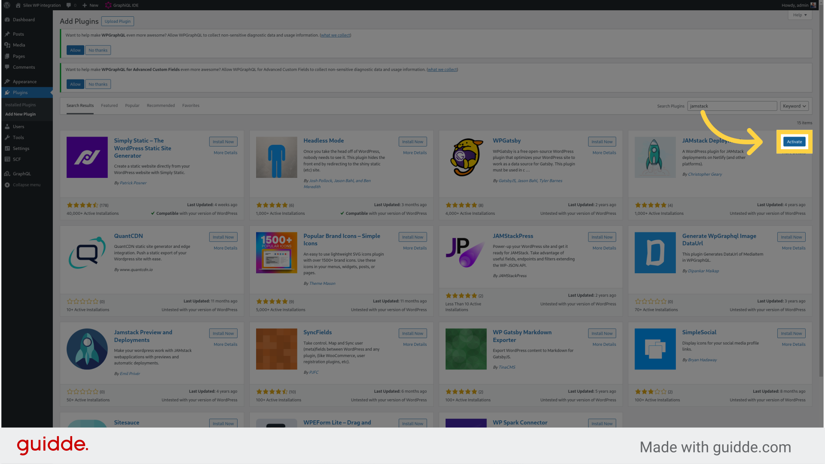Open the first 'what we collect' link

(335, 35)
